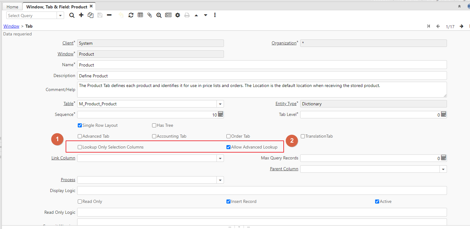Create a new record with plus icon
Viewport: 470px width, 229px height.
pos(81,15)
